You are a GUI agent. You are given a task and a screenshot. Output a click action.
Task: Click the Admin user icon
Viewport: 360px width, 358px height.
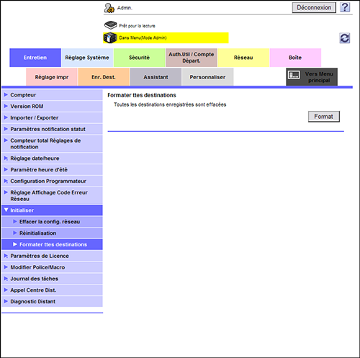[x=109, y=8]
